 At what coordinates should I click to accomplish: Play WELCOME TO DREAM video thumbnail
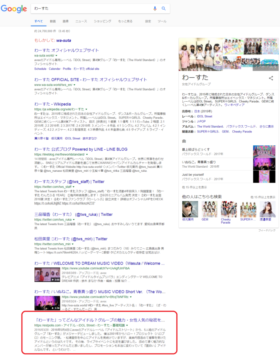click(x=47, y=275)
